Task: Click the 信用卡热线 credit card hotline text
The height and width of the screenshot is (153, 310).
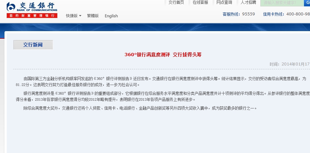Action: (273, 14)
